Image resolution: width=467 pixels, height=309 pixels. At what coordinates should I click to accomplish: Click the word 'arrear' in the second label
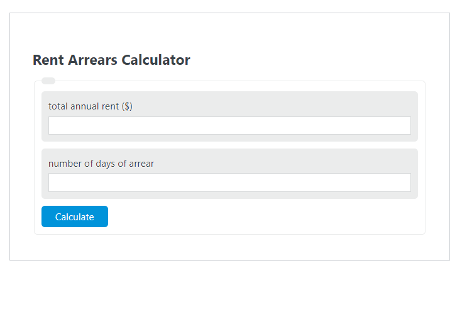(141, 164)
